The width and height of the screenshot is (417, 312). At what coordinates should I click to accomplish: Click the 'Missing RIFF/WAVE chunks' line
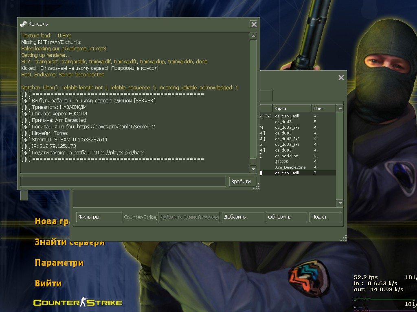pyautogui.click(x=51, y=42)
